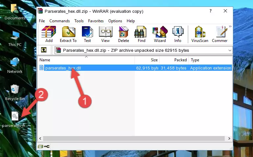Click the question mark help button
The image size is (253, 157).
pos(211,11)
